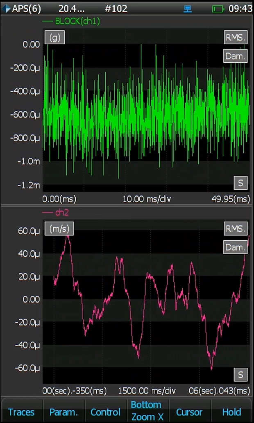
Task: Open the Param. menu
Action: coord(63,412)
